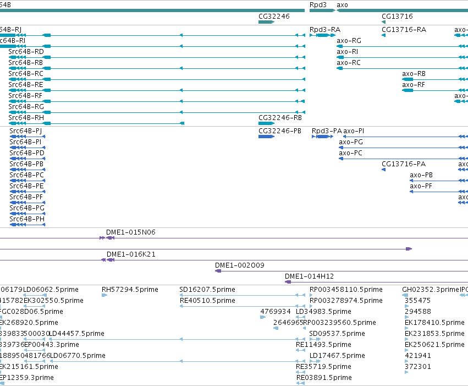Select the CG32246 gene label

point(274,17)
